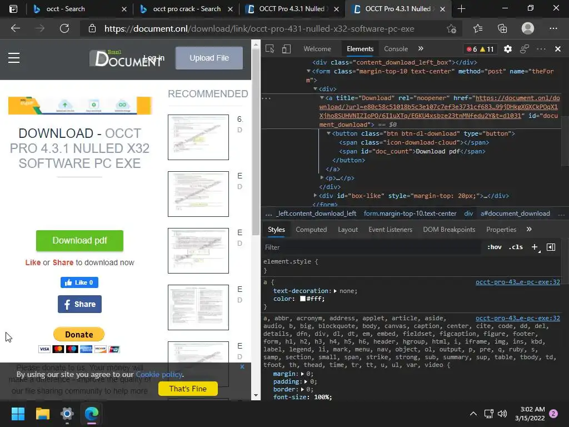
Task: Switch to the Console tab
Action: [396, 49]
